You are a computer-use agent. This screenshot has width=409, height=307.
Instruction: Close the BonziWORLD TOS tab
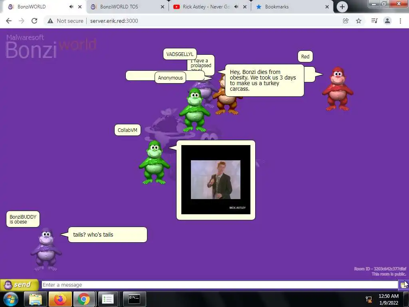point(163,7)
